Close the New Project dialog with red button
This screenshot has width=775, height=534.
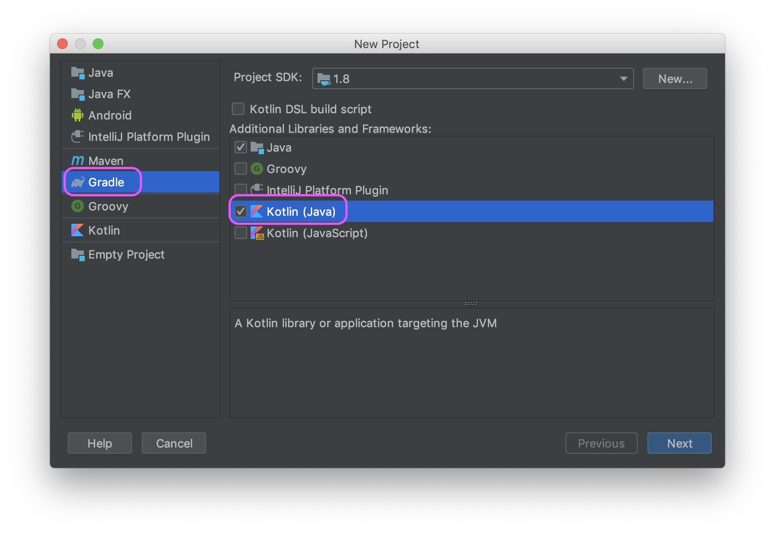click(x=62, y=44)
